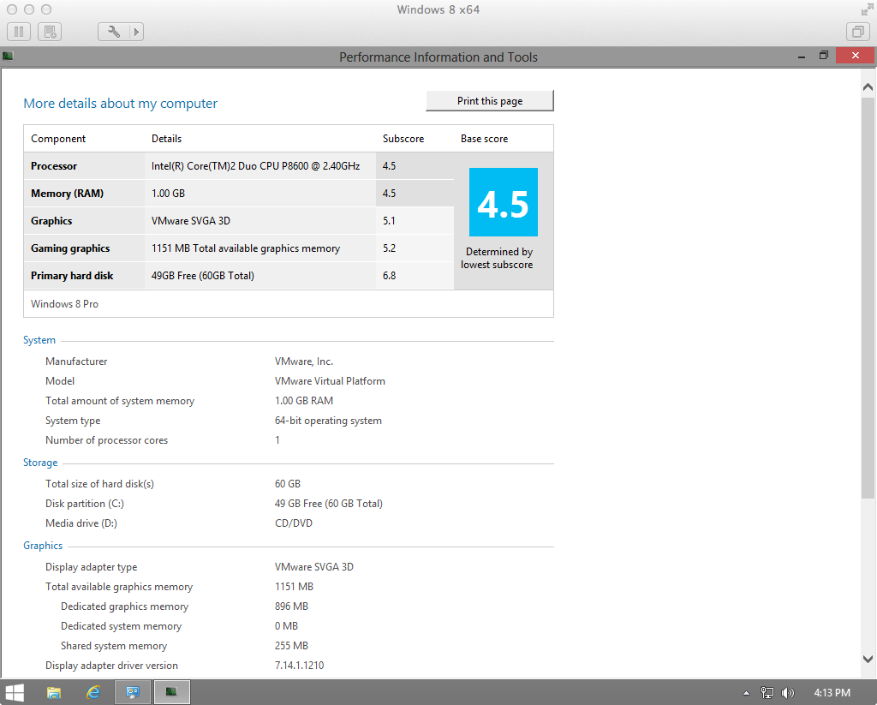Open the wrench settings tool
877x705 pixels.
pos(113,32)
